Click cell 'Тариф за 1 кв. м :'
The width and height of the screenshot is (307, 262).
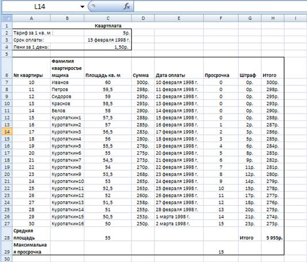click(x=33, y=33)
